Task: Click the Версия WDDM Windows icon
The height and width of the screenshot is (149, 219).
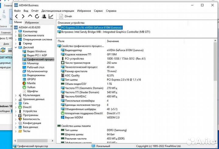Action: click(63, 118)
